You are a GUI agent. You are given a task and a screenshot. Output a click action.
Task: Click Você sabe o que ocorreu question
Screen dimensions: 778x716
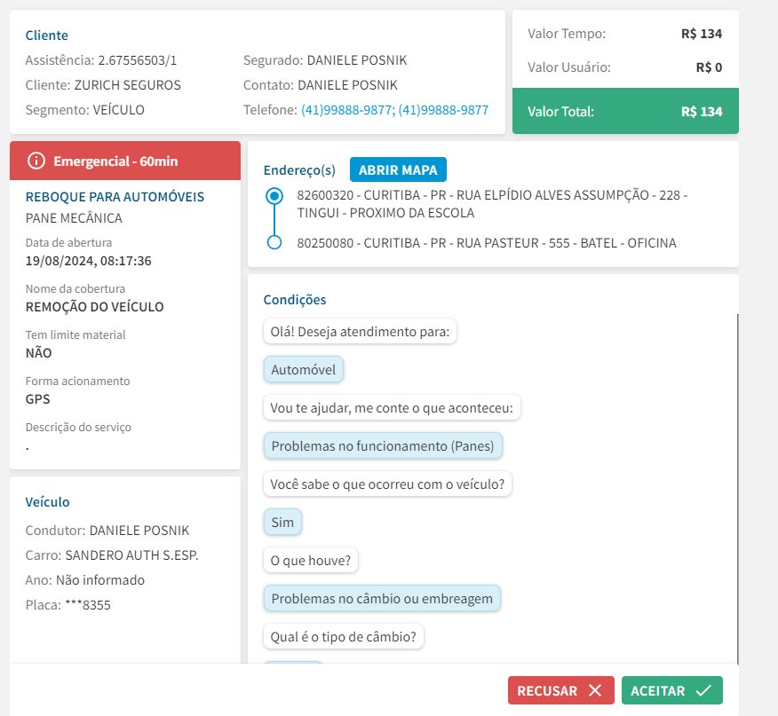point(387,484)
